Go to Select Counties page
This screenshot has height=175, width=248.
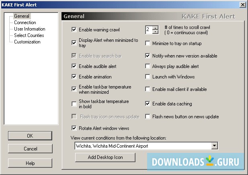29,35
